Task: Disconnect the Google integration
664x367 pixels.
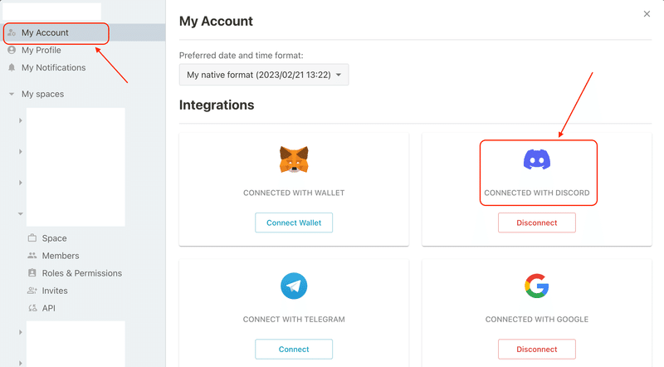Action: (x=537, y=350)
